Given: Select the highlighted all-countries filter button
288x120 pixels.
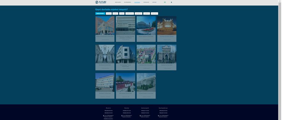Looking at the screenshot, I should pos(100,14).
